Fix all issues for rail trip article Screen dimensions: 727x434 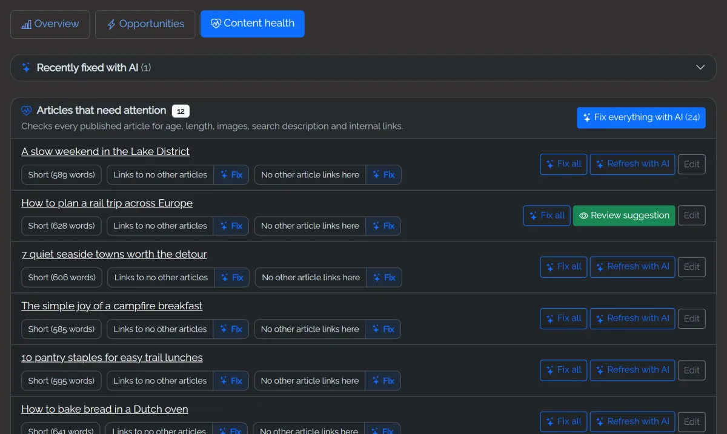pyautogui.click(x=546, y=215)
